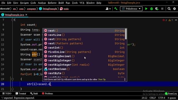Open the TODO tool window
The width and height of the screenshot is (178, 100).
pos(7,94)
